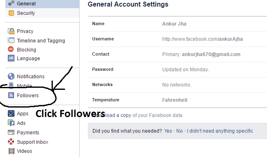Image resolution: width=267 pixels, height=157 pixels.
Task: Open the General settings tab
Action: [43, 4]
